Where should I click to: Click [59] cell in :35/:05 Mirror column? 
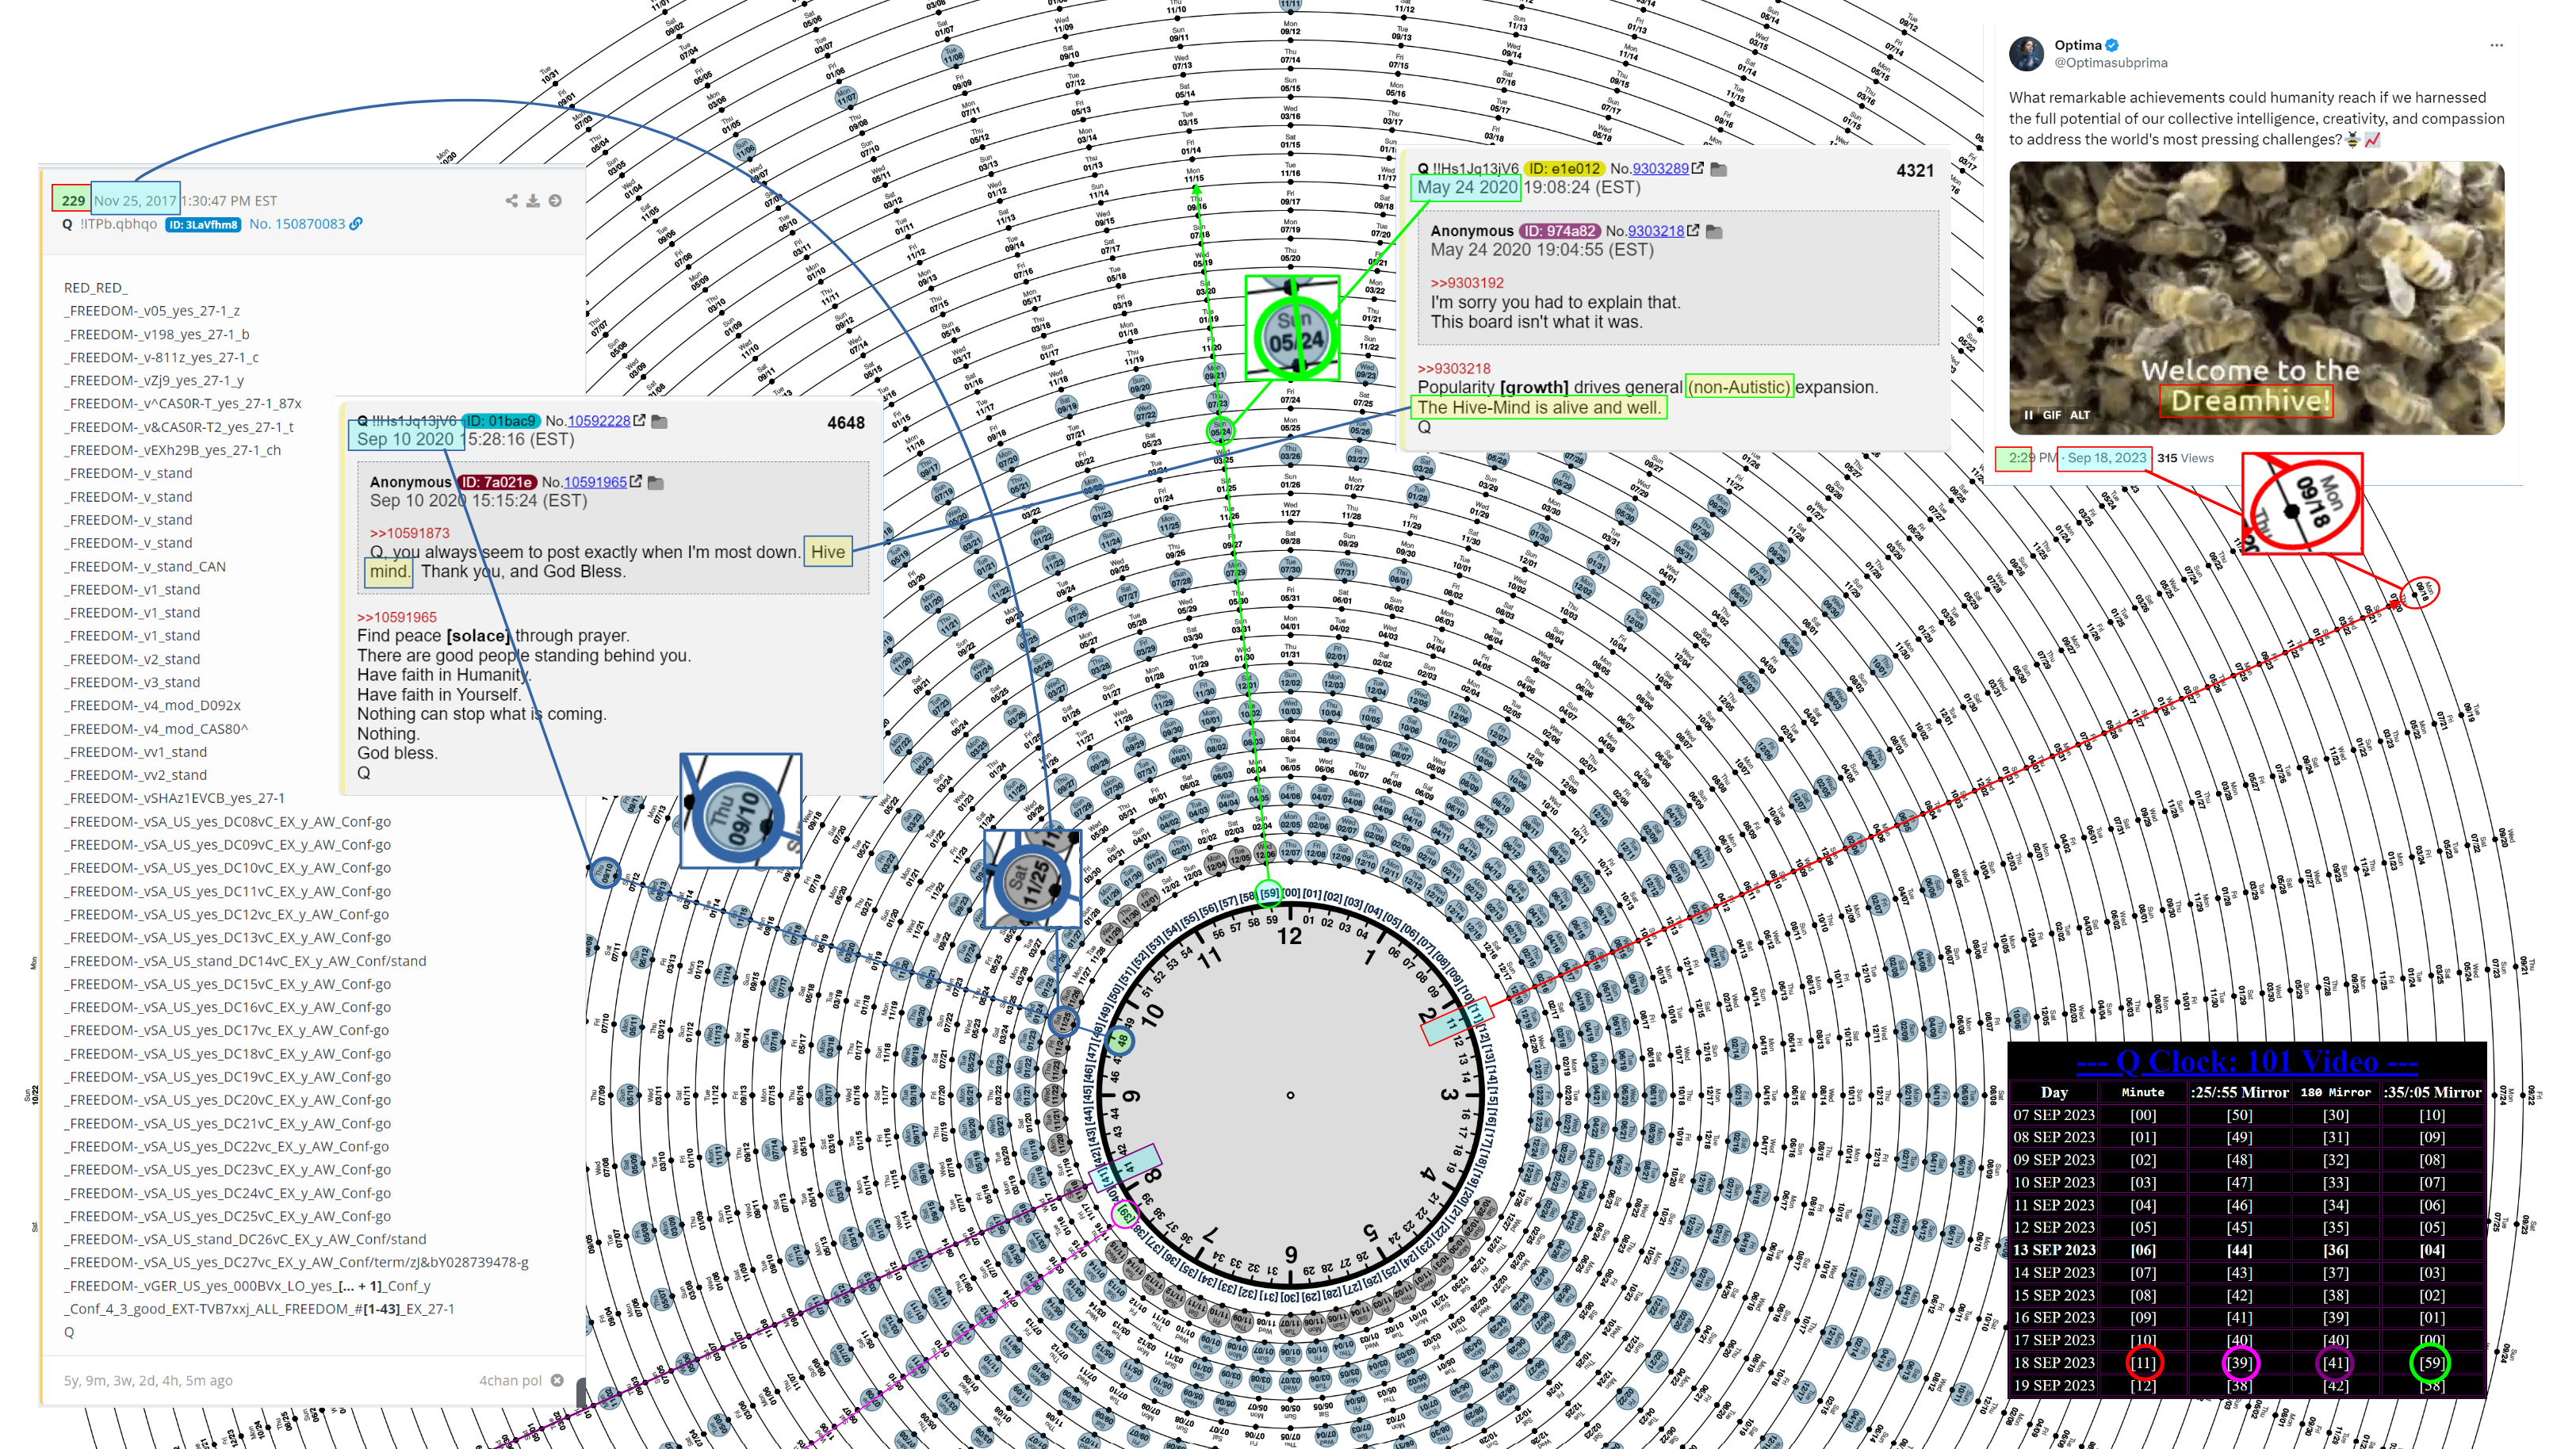pyautogui.click(x=2431, y=1362)
